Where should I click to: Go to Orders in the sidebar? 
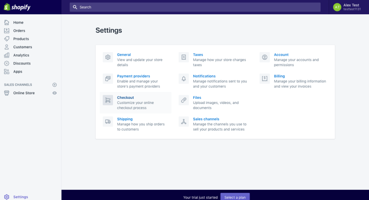click(19, 31)
